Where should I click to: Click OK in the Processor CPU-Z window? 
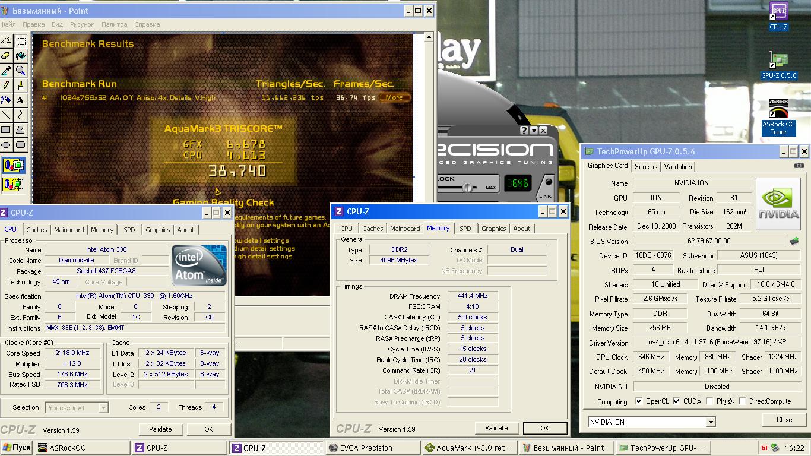[208, 429]
